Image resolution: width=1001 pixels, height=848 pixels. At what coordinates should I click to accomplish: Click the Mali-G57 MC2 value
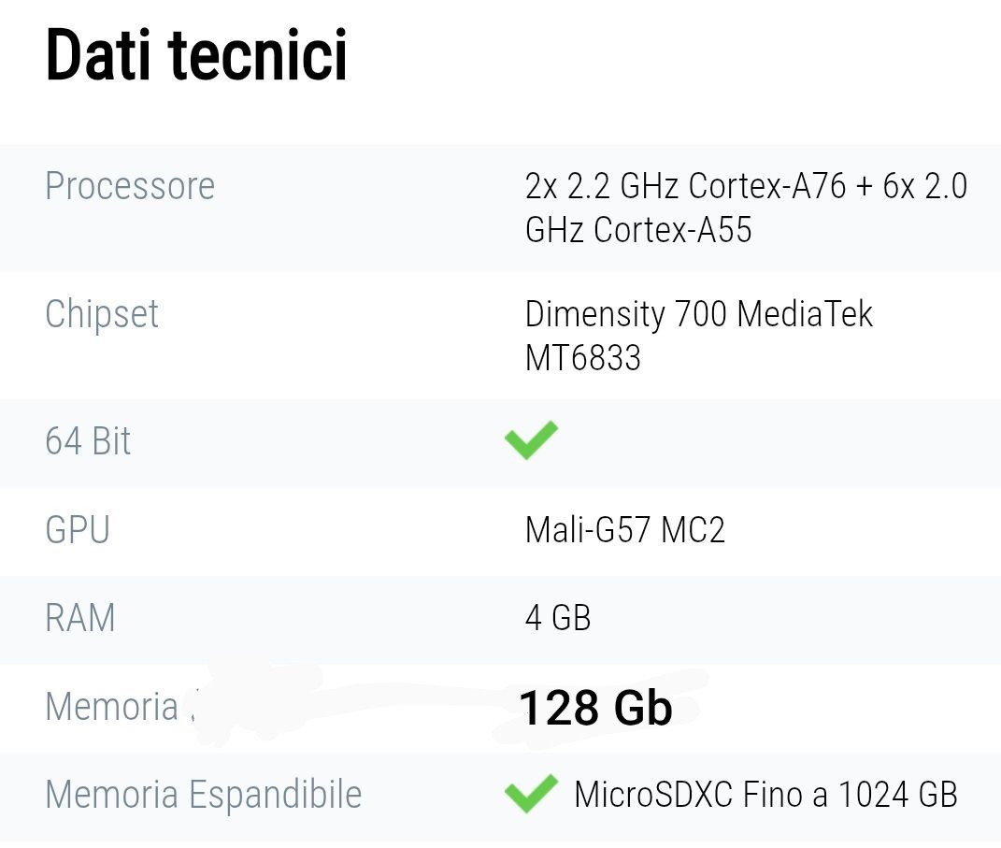(x=625, y=529)
